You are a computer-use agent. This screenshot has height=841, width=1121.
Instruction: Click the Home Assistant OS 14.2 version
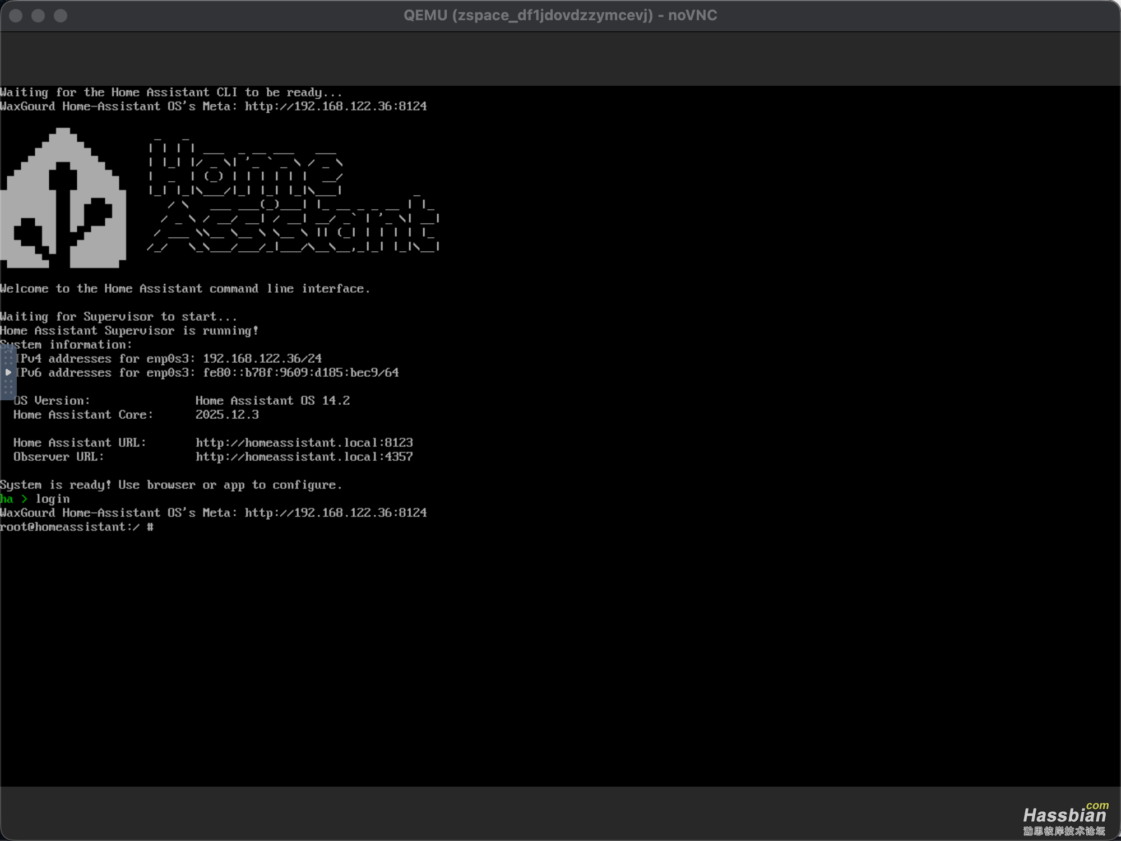[x=272, y=401]
